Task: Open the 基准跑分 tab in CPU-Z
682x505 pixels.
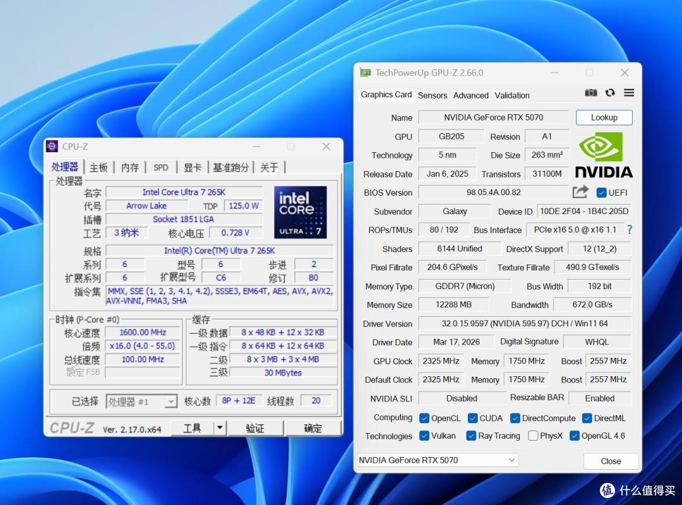Action: tap(231, 167)
